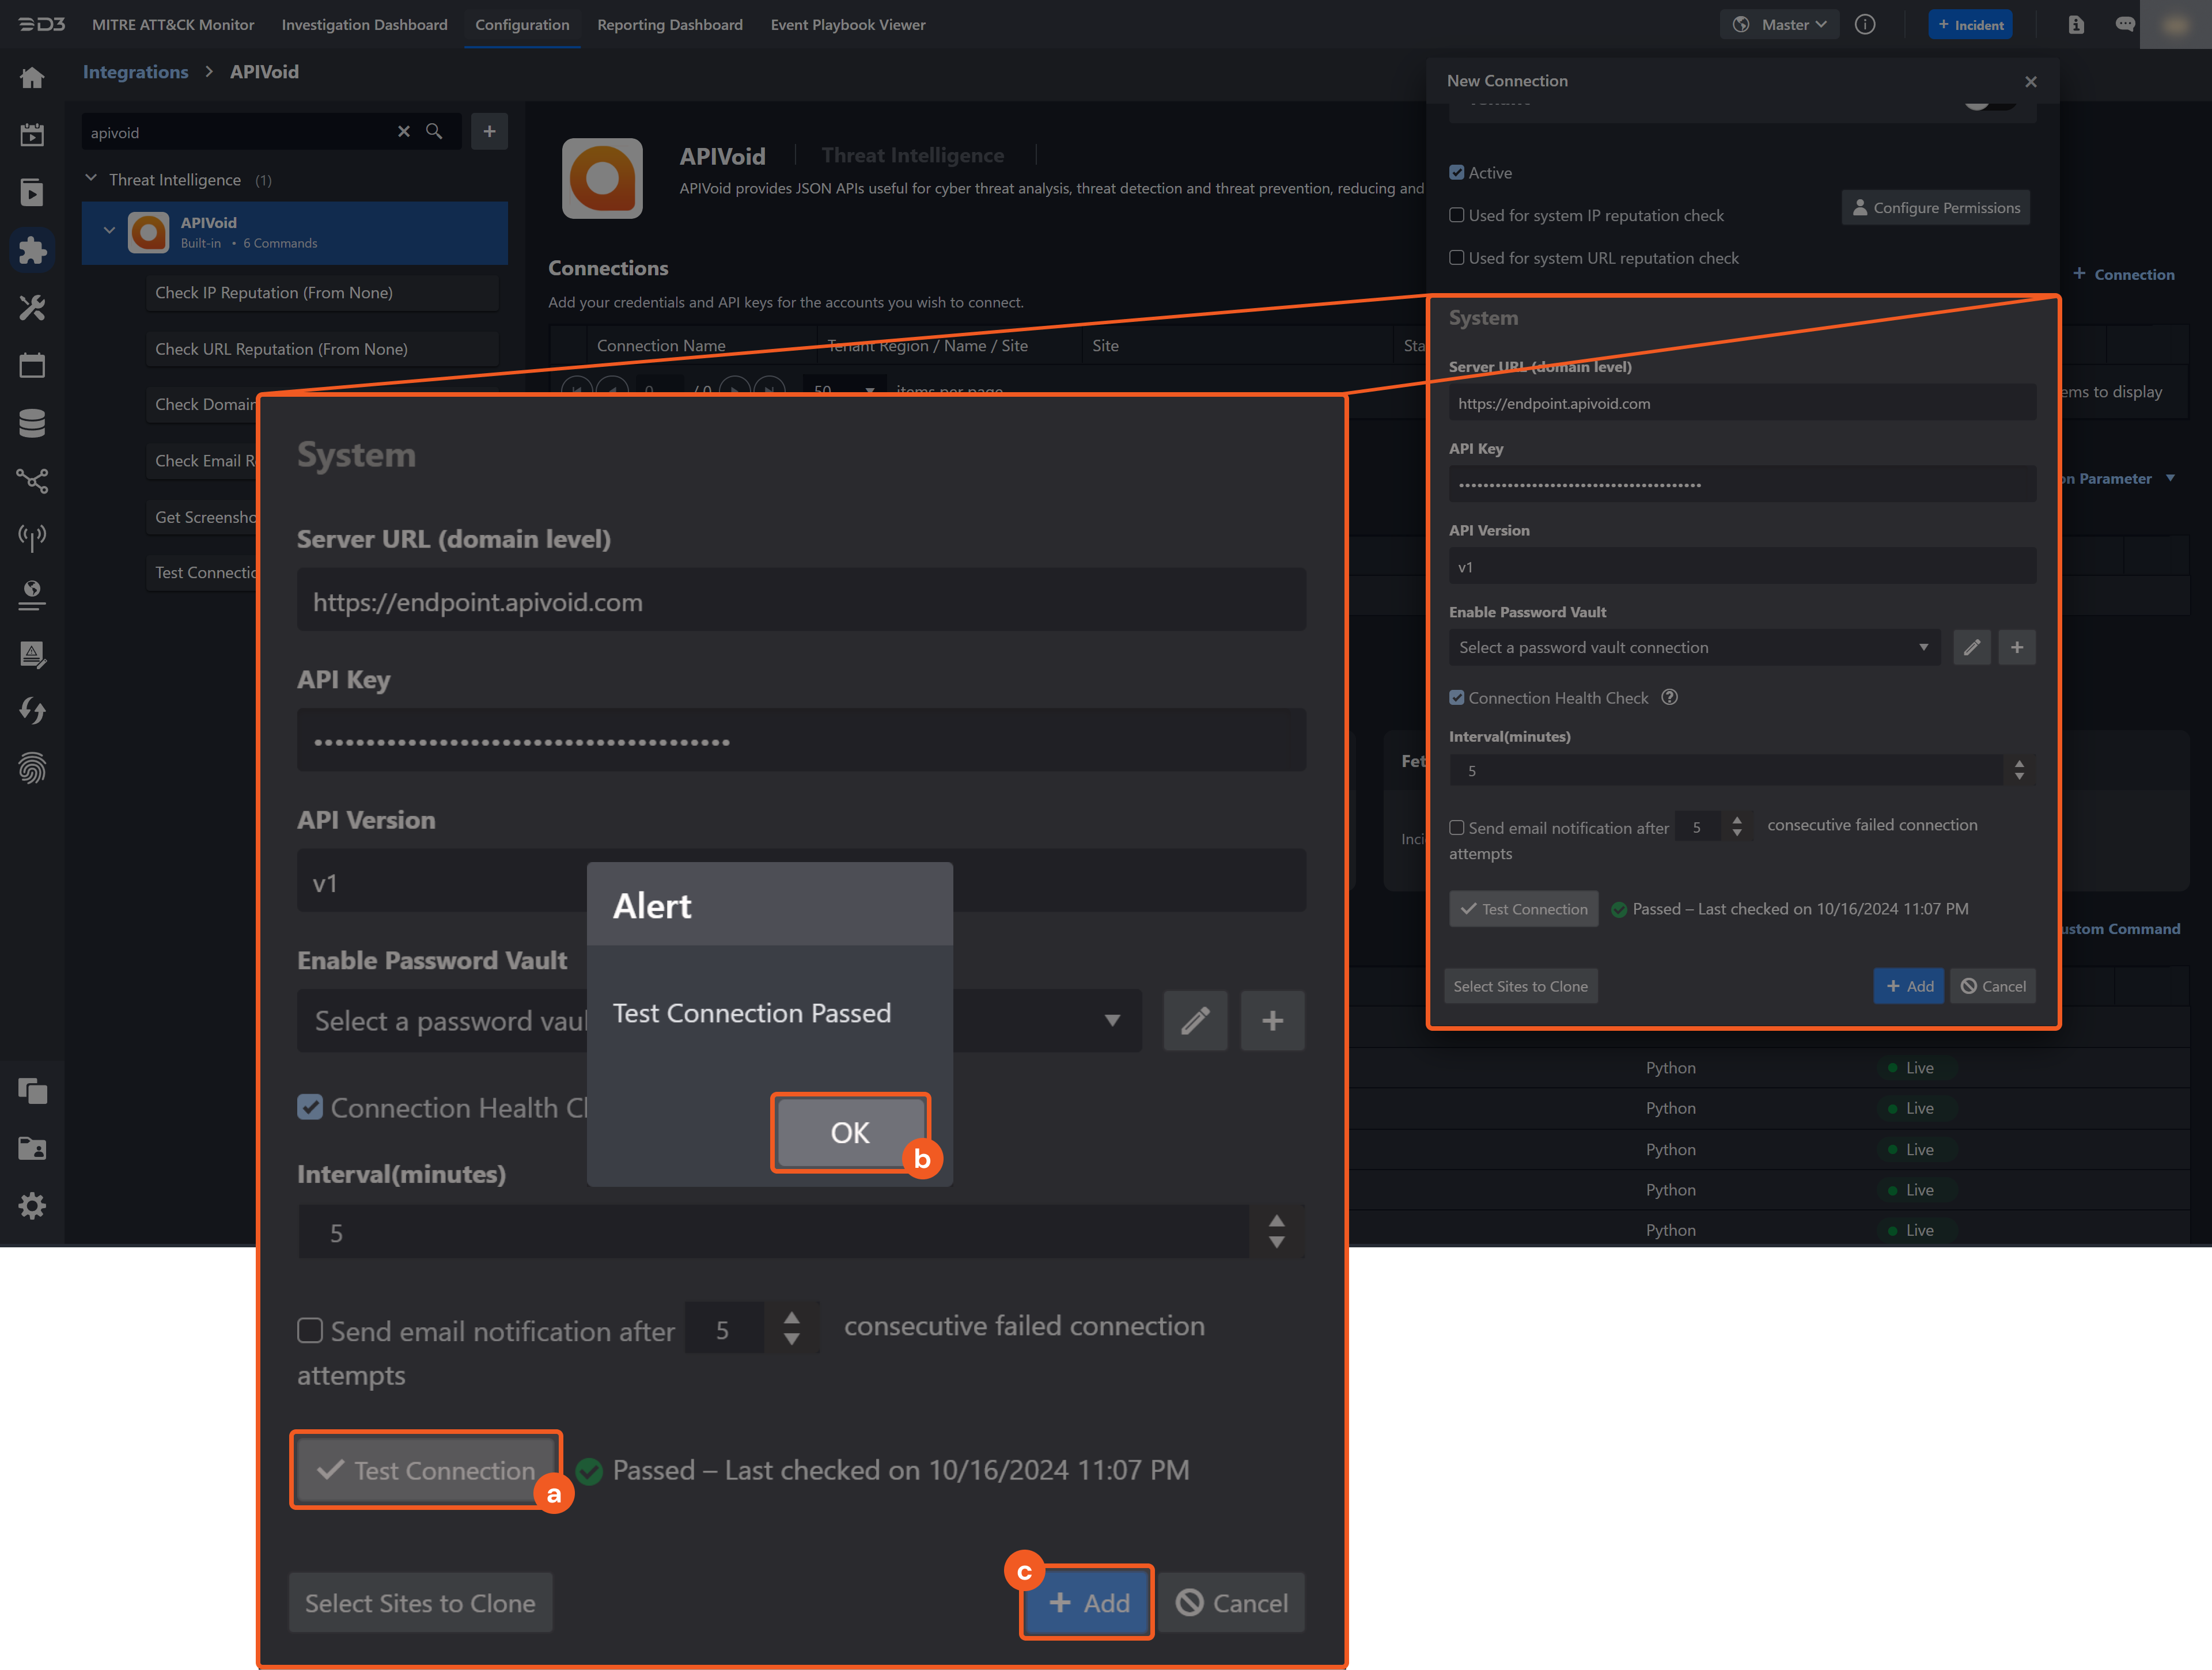Open the settings gear in sidebar
The height and width of the screenshot is (1670, 2212).
32,1206
